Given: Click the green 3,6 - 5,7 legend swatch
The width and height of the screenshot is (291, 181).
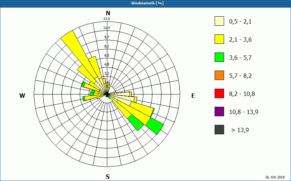Looking at the screenshot, I should (x=219, y=57).
